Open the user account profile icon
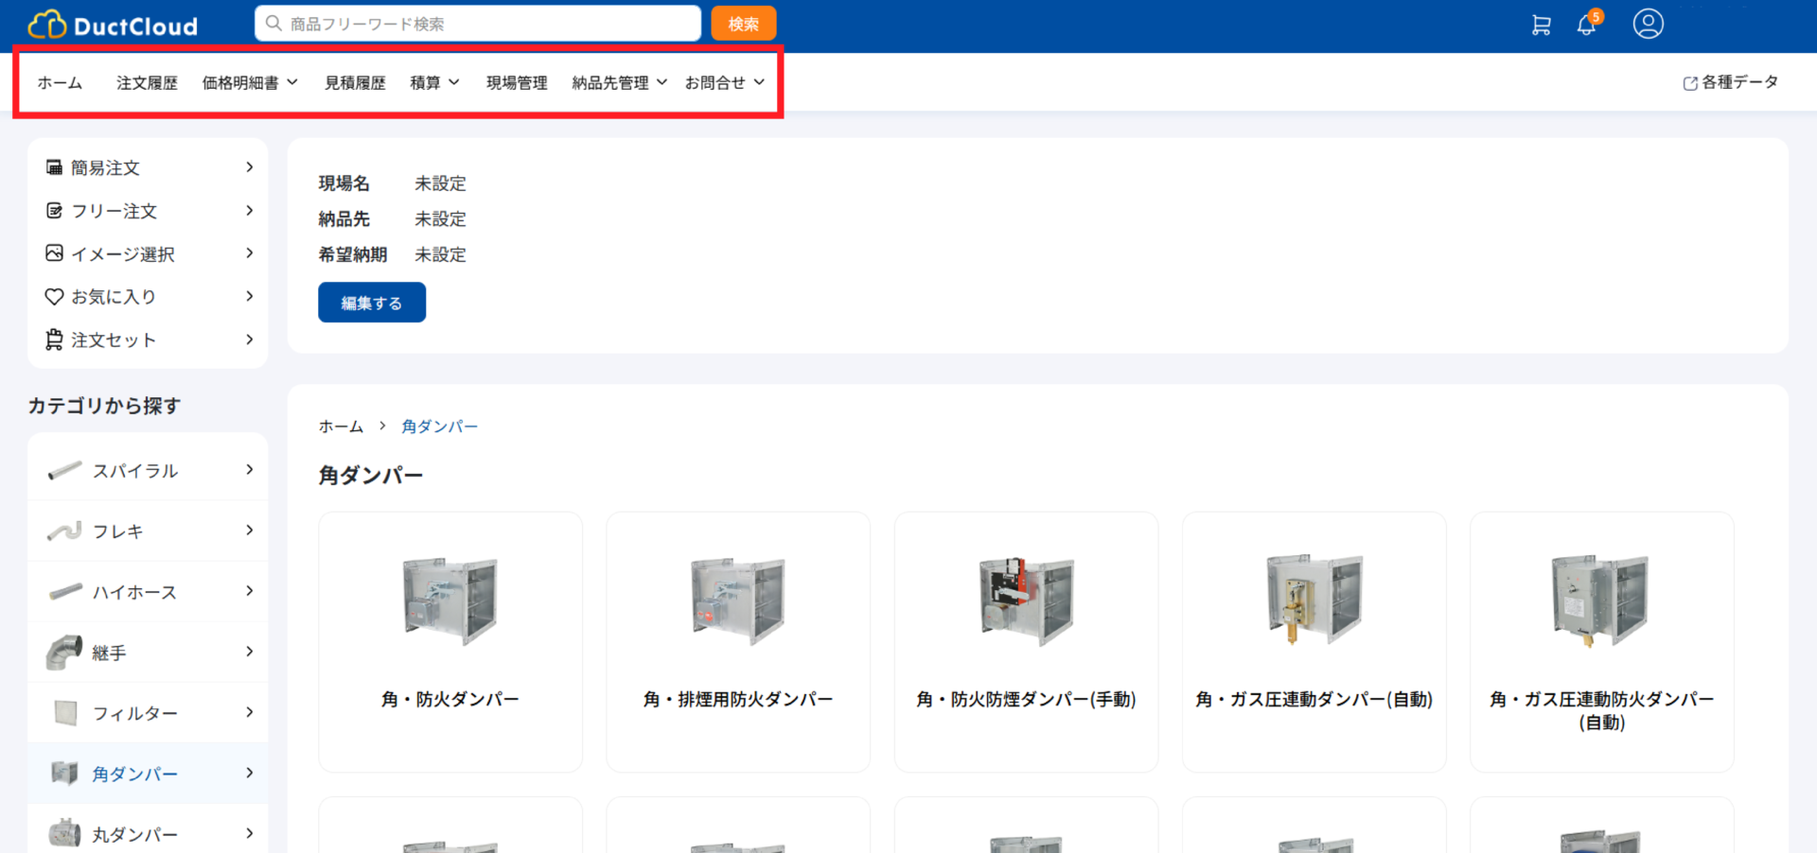Image resolution: width=1817 pixels, height=853 pixels. pyautogui.click(x=1648, y=24)
